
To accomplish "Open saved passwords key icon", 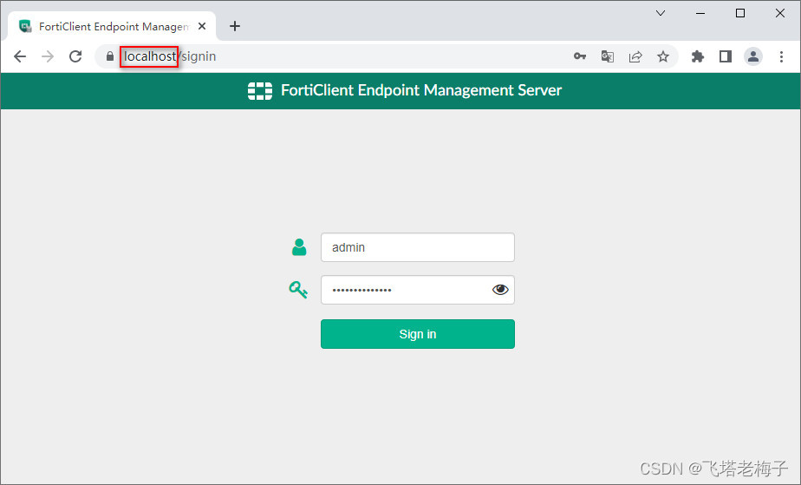I will pos(580,56).
